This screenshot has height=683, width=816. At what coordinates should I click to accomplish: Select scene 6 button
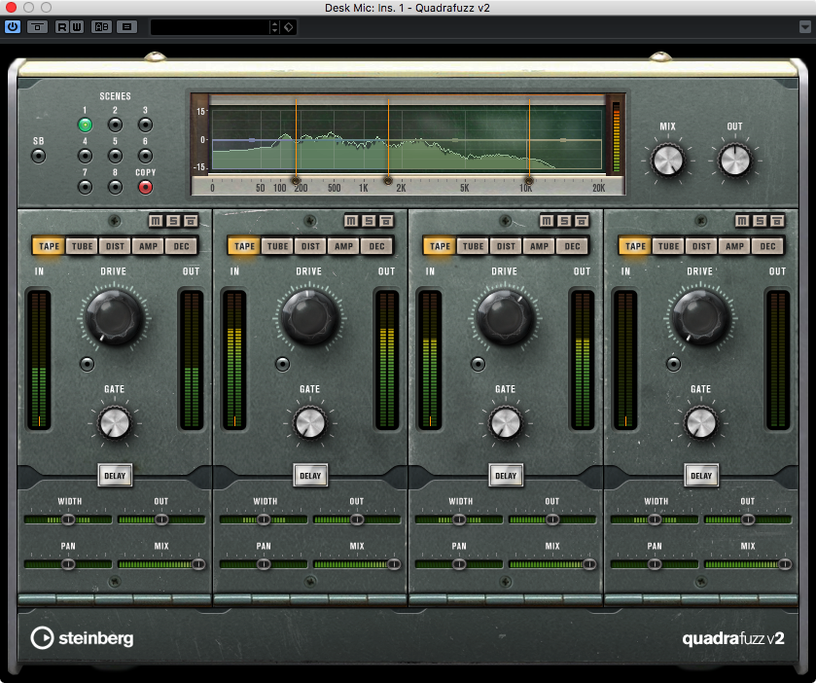tap(145, 156)
